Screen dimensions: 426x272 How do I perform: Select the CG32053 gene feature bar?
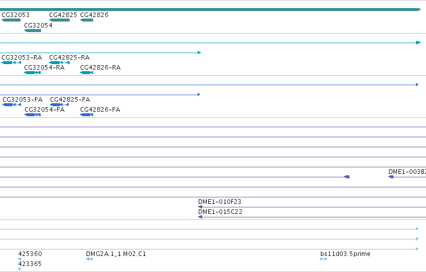tap(11, 20)
